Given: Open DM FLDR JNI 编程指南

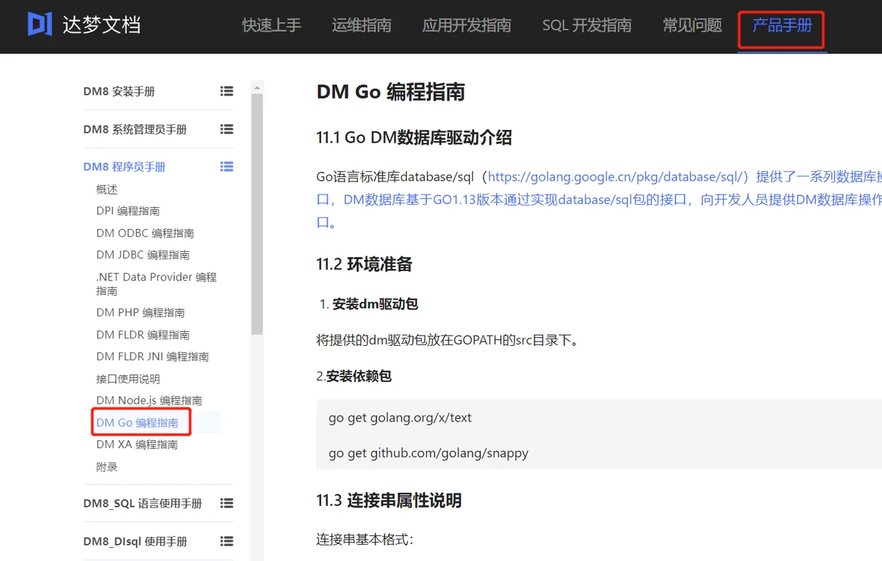Looking at the screenshot, I should point(152,357).
